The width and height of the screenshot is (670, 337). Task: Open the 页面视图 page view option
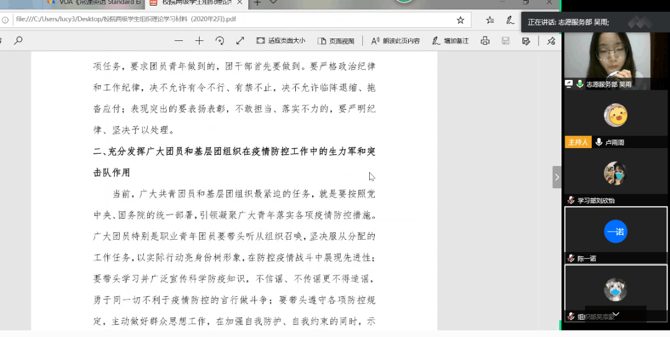(336, 41)
